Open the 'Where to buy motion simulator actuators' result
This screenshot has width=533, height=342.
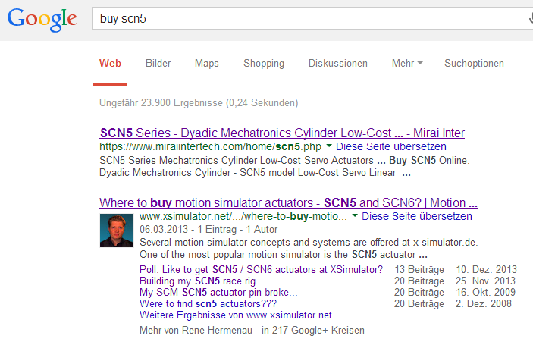pos(288,202)
